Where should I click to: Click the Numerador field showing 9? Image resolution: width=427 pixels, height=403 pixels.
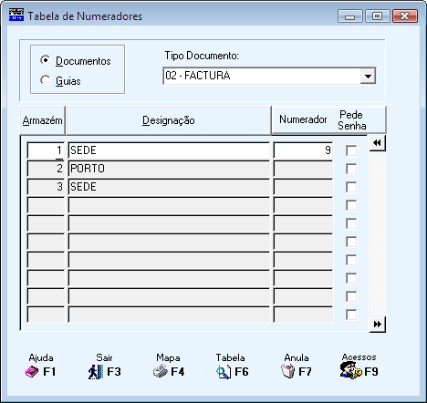pos(303,150)
